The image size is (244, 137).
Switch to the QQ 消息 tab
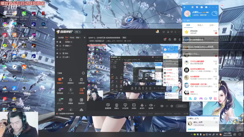(188, 25)
